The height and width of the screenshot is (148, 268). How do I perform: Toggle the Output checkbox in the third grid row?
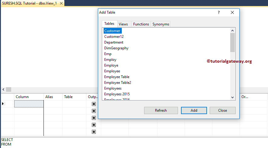[x=94, y=118]
